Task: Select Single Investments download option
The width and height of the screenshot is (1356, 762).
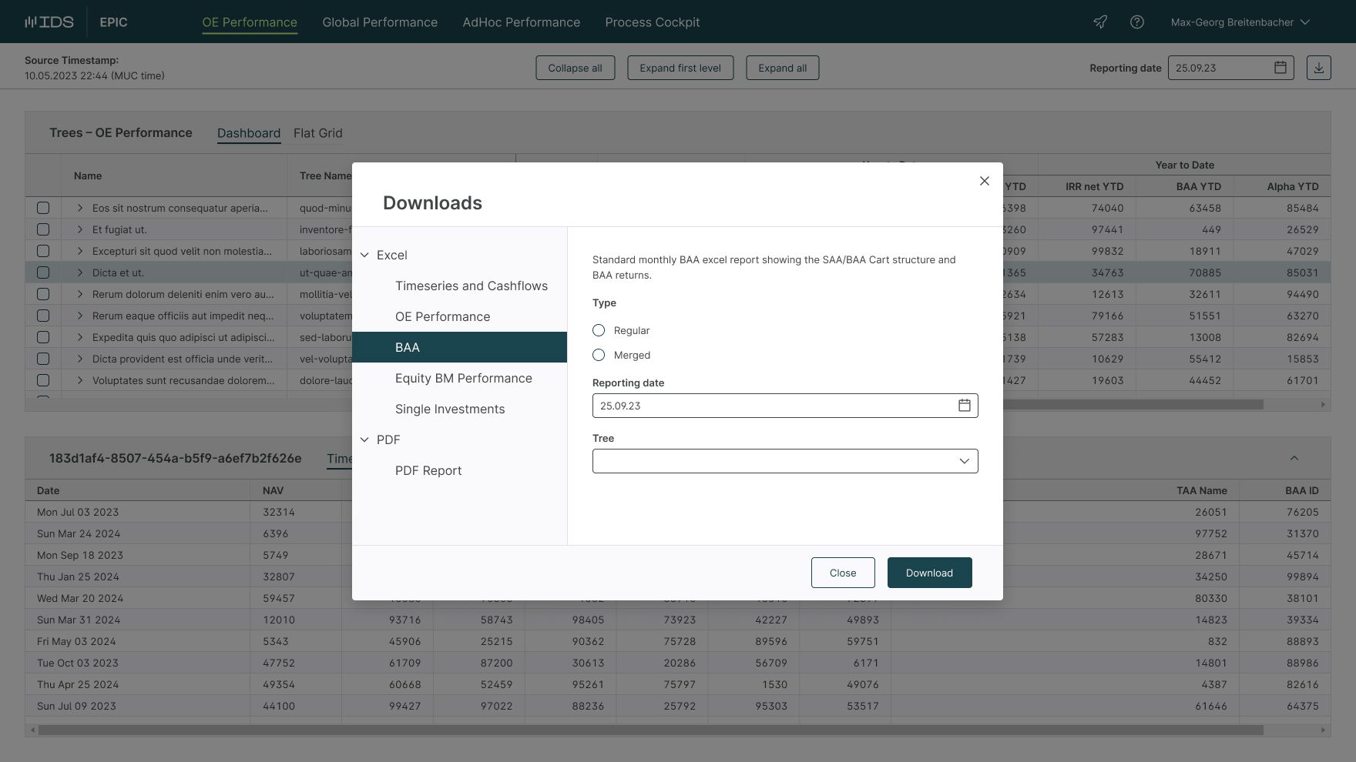Action: click(459, 409)
